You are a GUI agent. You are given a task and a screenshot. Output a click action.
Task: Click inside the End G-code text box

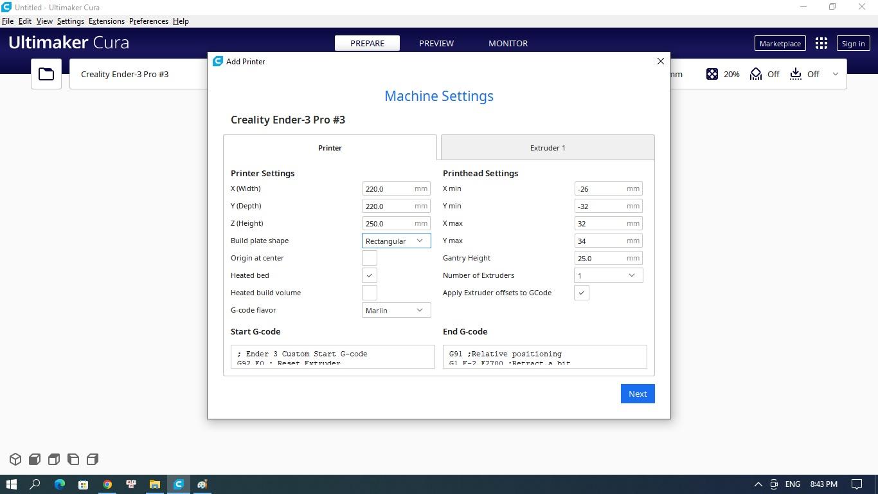click(545, 357)
